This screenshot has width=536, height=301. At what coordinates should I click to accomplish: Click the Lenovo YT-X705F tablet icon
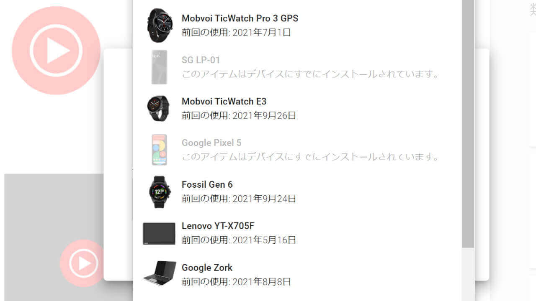point(159,233)
